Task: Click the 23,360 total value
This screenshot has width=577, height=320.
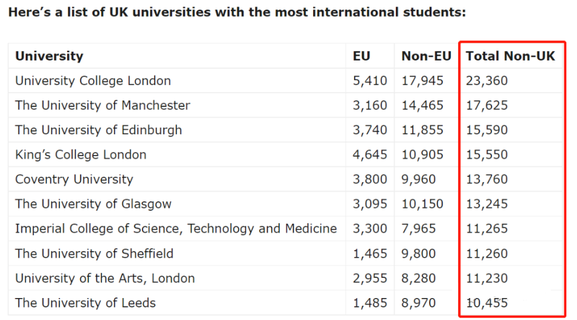Action: point(487,81)
